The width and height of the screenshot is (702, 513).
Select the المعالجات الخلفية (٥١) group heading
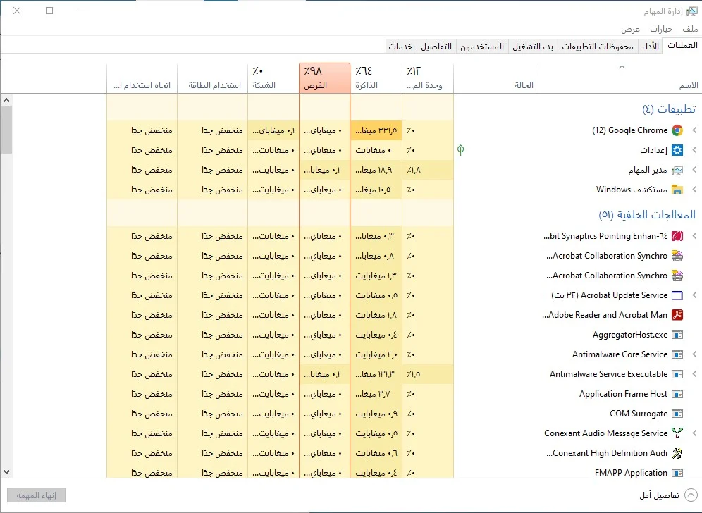point(648,215)
